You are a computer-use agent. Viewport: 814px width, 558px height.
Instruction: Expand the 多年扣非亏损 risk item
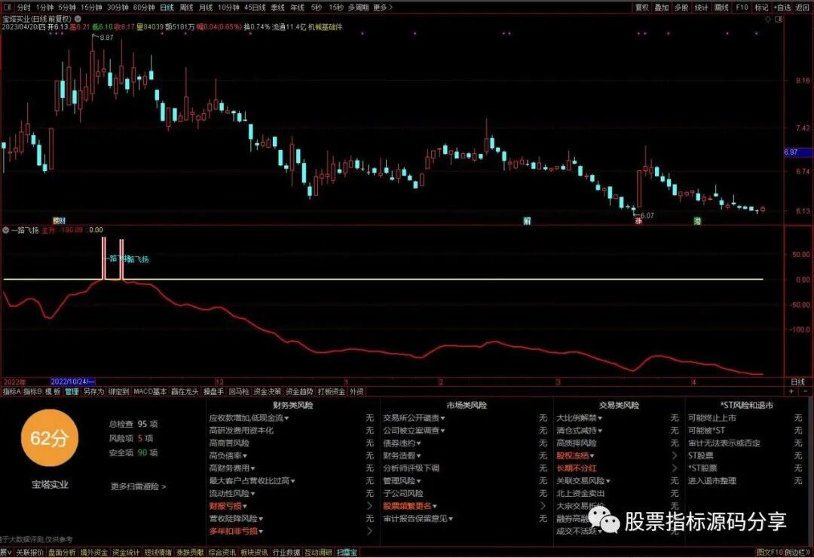pos(236,531)
